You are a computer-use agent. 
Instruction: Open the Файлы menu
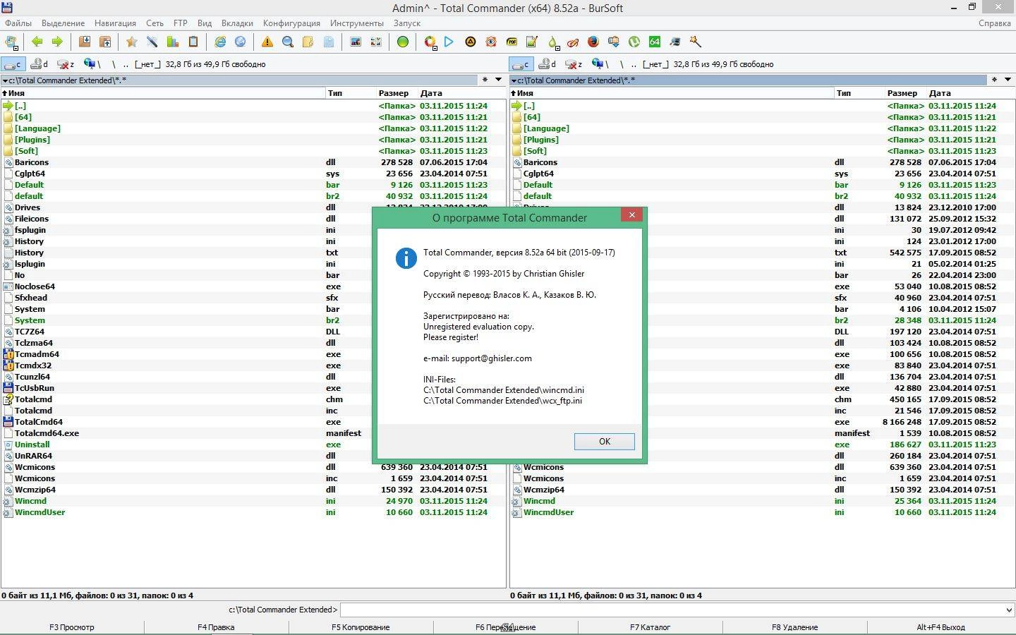coord(18,23)
